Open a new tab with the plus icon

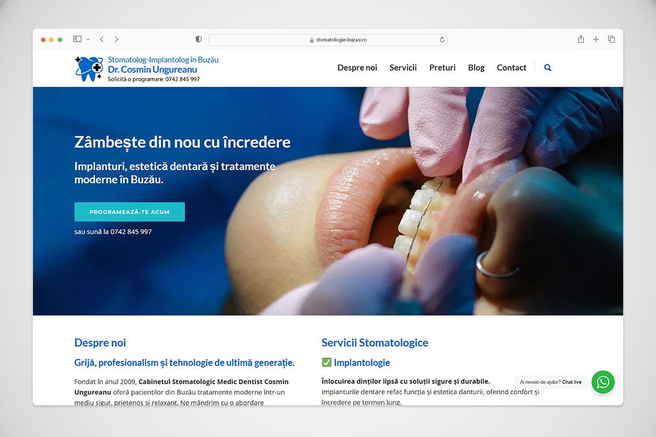(596, 39)
